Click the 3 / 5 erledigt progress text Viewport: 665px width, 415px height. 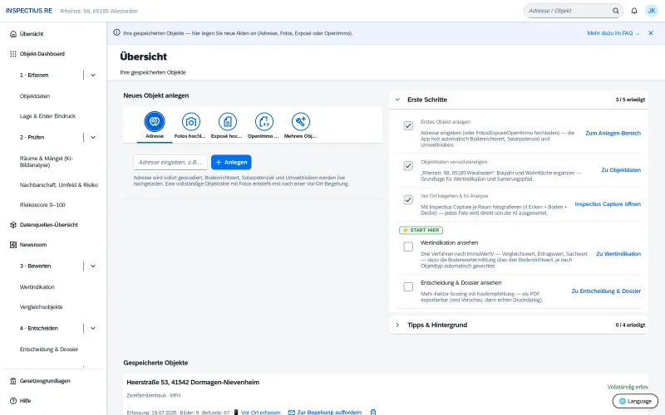(x=630, y=100)
